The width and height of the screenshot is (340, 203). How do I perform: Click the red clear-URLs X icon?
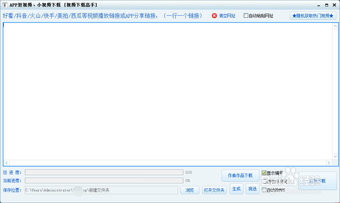(214, 16)
